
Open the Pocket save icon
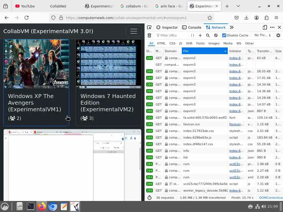237,18
